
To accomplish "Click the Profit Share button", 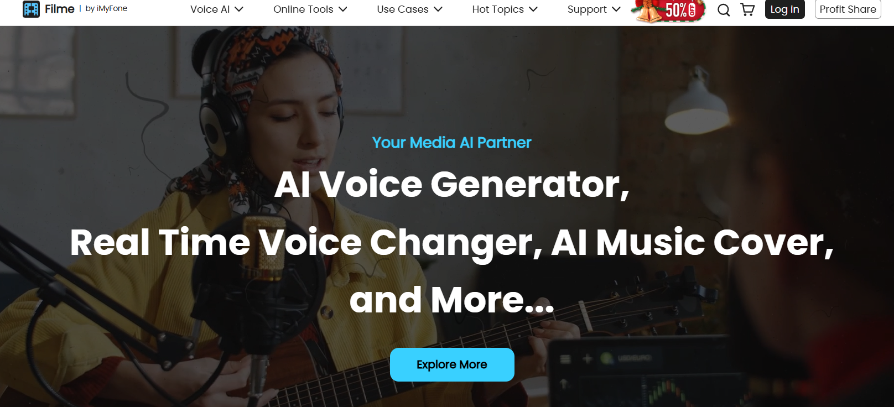I will coord(848,9).
